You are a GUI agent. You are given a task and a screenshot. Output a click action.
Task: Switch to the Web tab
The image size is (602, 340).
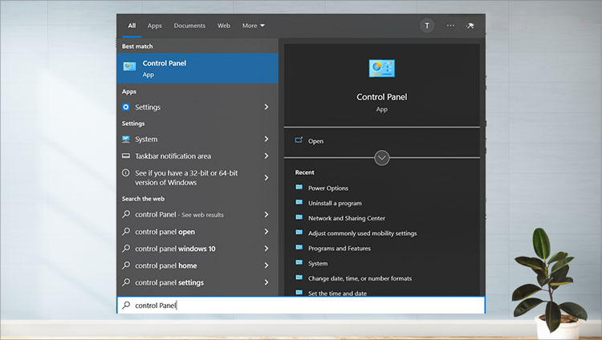224,26
